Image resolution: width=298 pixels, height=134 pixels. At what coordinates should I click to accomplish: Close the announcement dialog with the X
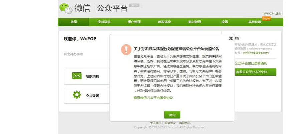pos(231,38)
